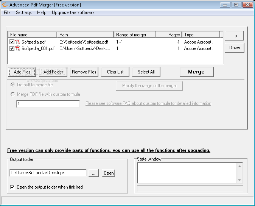Click the Select All button
This screenshot has width=255, height=206.
pyautogui.click(x=146, y=72)
